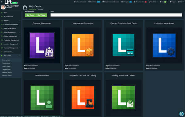
Task: Click the Production Management gears icon
Action: 2,40
